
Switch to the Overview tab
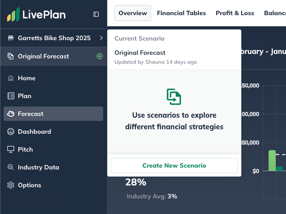tap(133, 13)
